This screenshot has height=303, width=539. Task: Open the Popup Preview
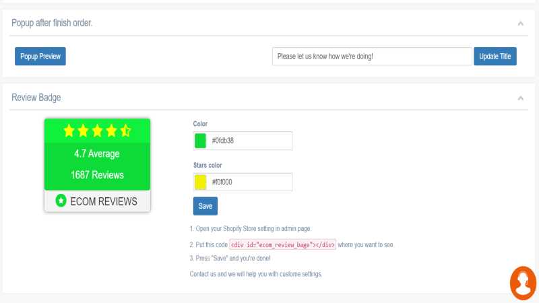(40, 57)
